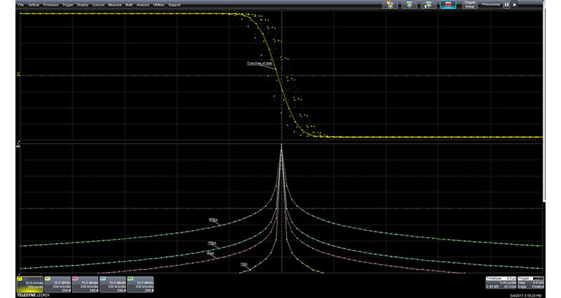
Task: Open the File menu
Action: point(20,4)
